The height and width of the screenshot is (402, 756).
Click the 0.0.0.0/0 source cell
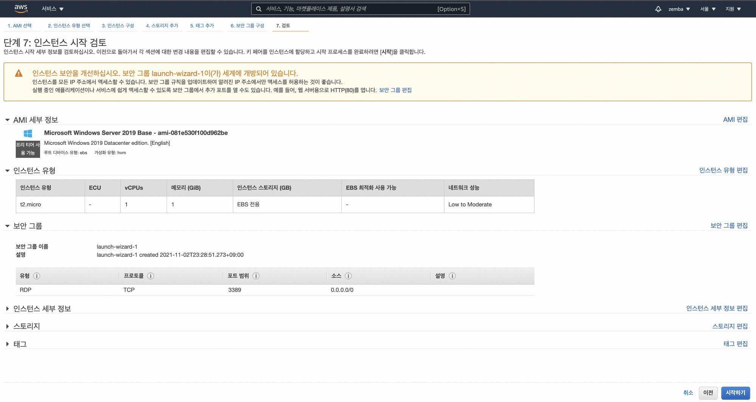coord(342,290)
